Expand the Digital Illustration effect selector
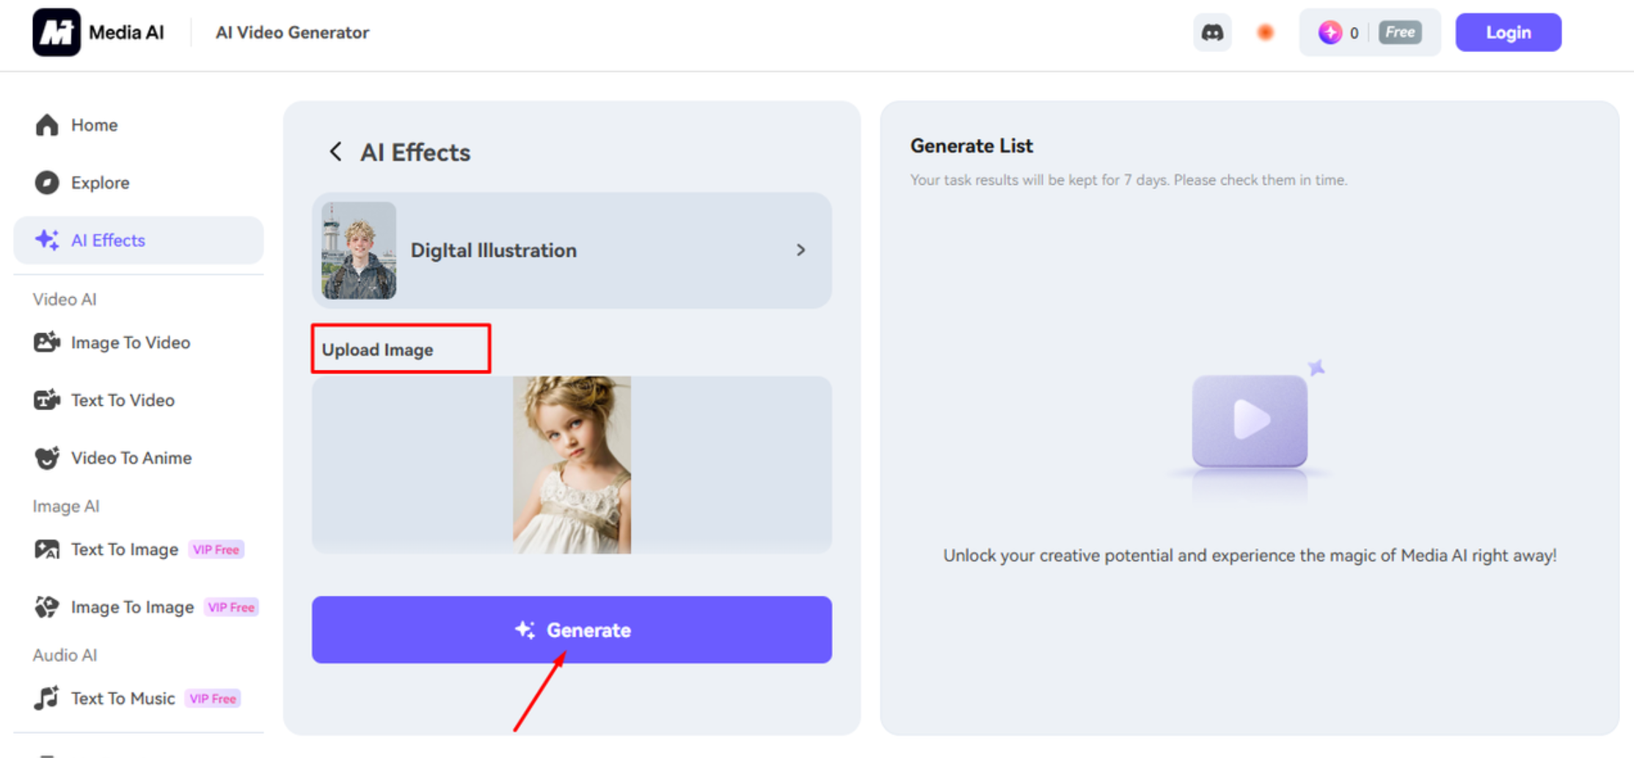1634x758 pixels. [571, 250]
